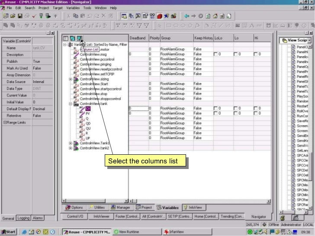Check the LoLo box for ControlnView.msg
Screen dimensions: 315x236
coord(215,54)
